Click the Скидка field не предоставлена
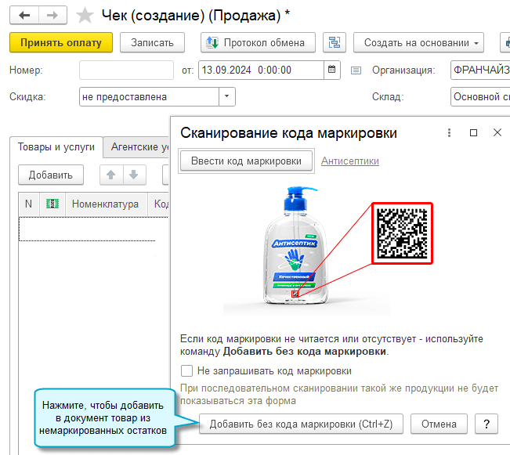Image resolution: width=510 pixels, height=455 pixels. tap(149, 96)
